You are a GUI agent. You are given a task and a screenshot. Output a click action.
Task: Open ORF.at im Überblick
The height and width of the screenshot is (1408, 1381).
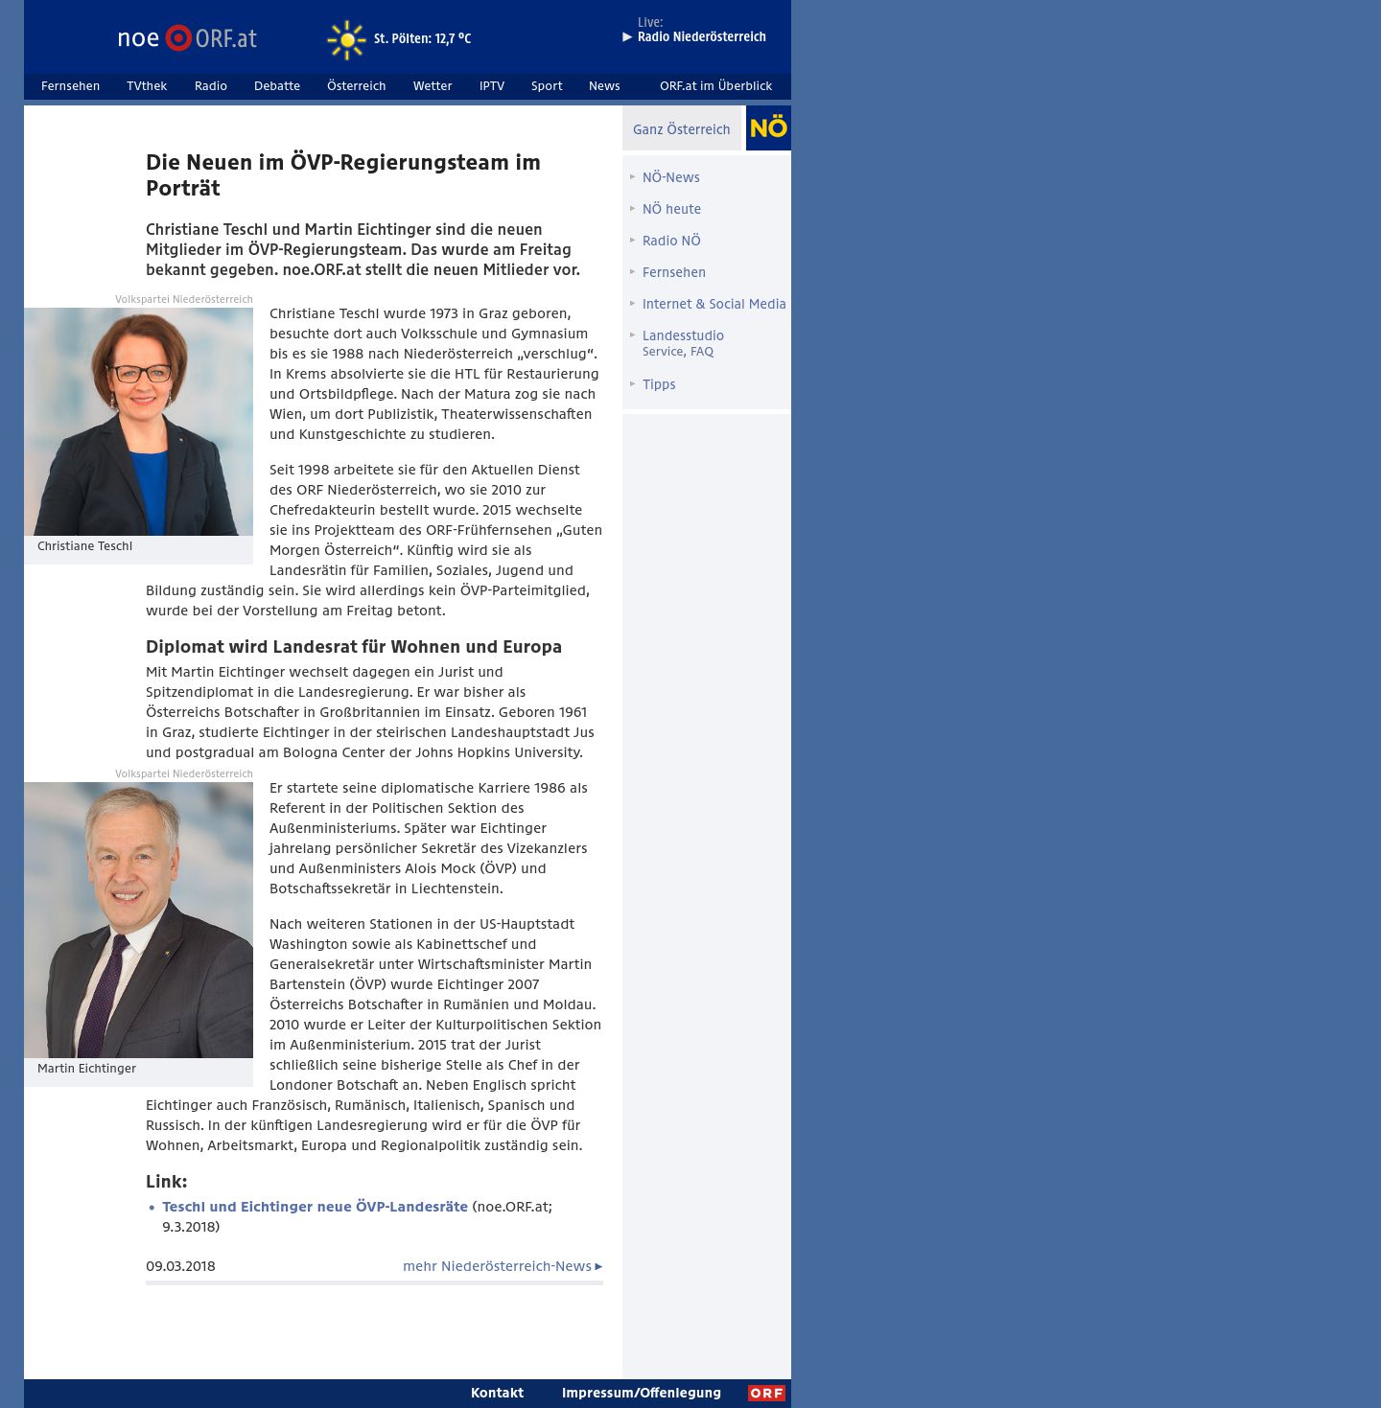click(715, 86)
